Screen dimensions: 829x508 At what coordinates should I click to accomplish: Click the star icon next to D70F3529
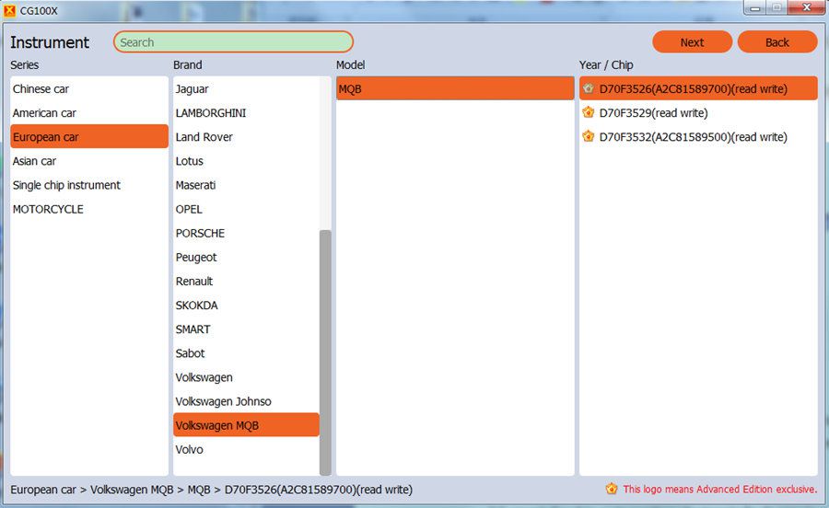click(588, 112)
